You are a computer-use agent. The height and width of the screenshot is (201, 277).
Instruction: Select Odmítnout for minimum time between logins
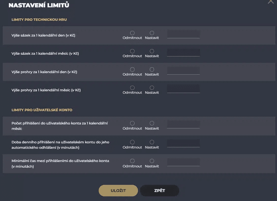[x=132, y=161]
